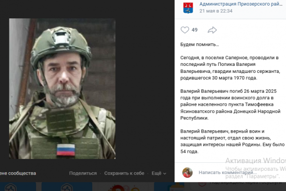
Task: Expand the Ещё options menu
Action: click(159, 173)
